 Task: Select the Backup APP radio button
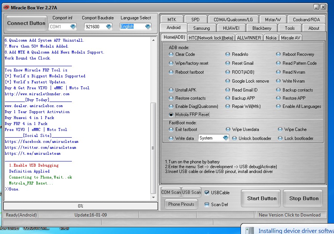click(228, 98)
